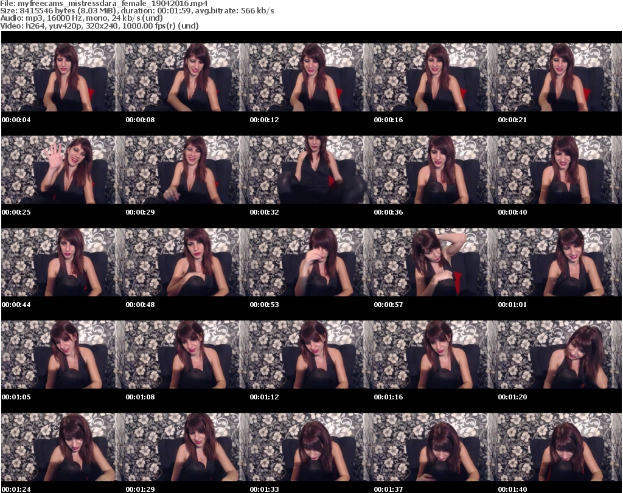This screenshot has height=493, width=623.
Task: Select the frame thumbnail at 00:00:48
Action: [x=187, y=263]
